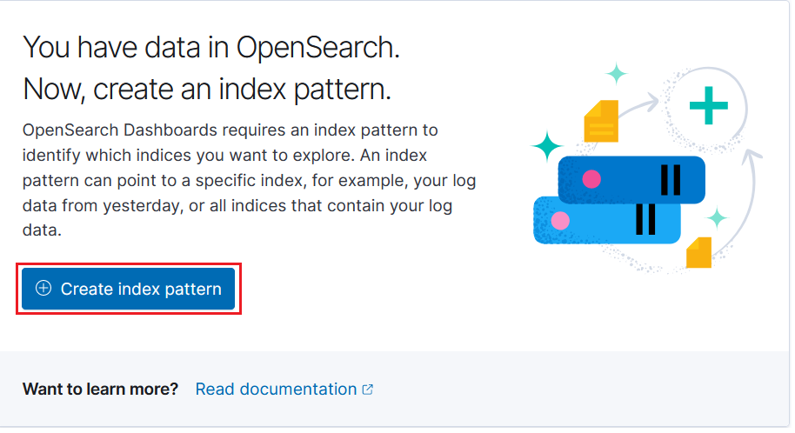Click the black bars on the dark blue server
Image resolution: width=795 pixels, height=433 pixels.
(670, 179)
